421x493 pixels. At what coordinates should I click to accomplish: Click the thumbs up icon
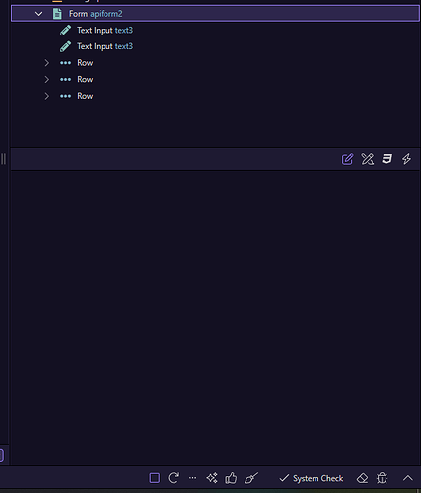pyautogui.click(x=231, y=478)
